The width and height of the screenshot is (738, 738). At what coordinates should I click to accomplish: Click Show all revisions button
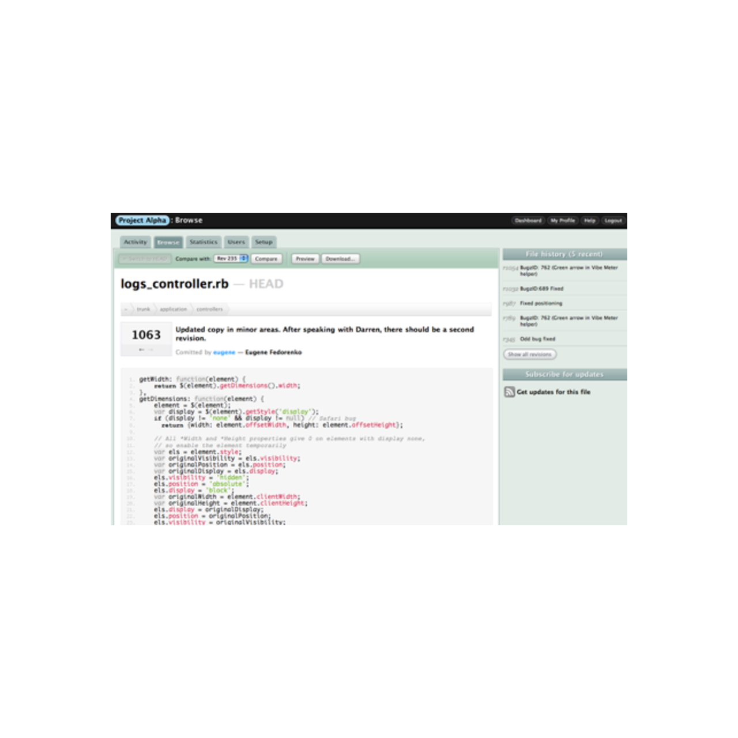coord(529,355)
